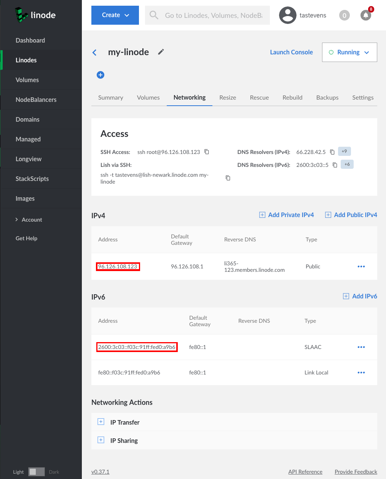
Task: Open NodeBalancers in the sidebar
Action: click(36, 100)
